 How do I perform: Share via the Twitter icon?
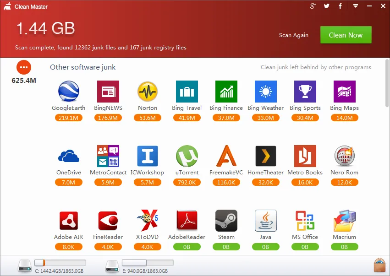pyautogui.click(x=327, y=6)
